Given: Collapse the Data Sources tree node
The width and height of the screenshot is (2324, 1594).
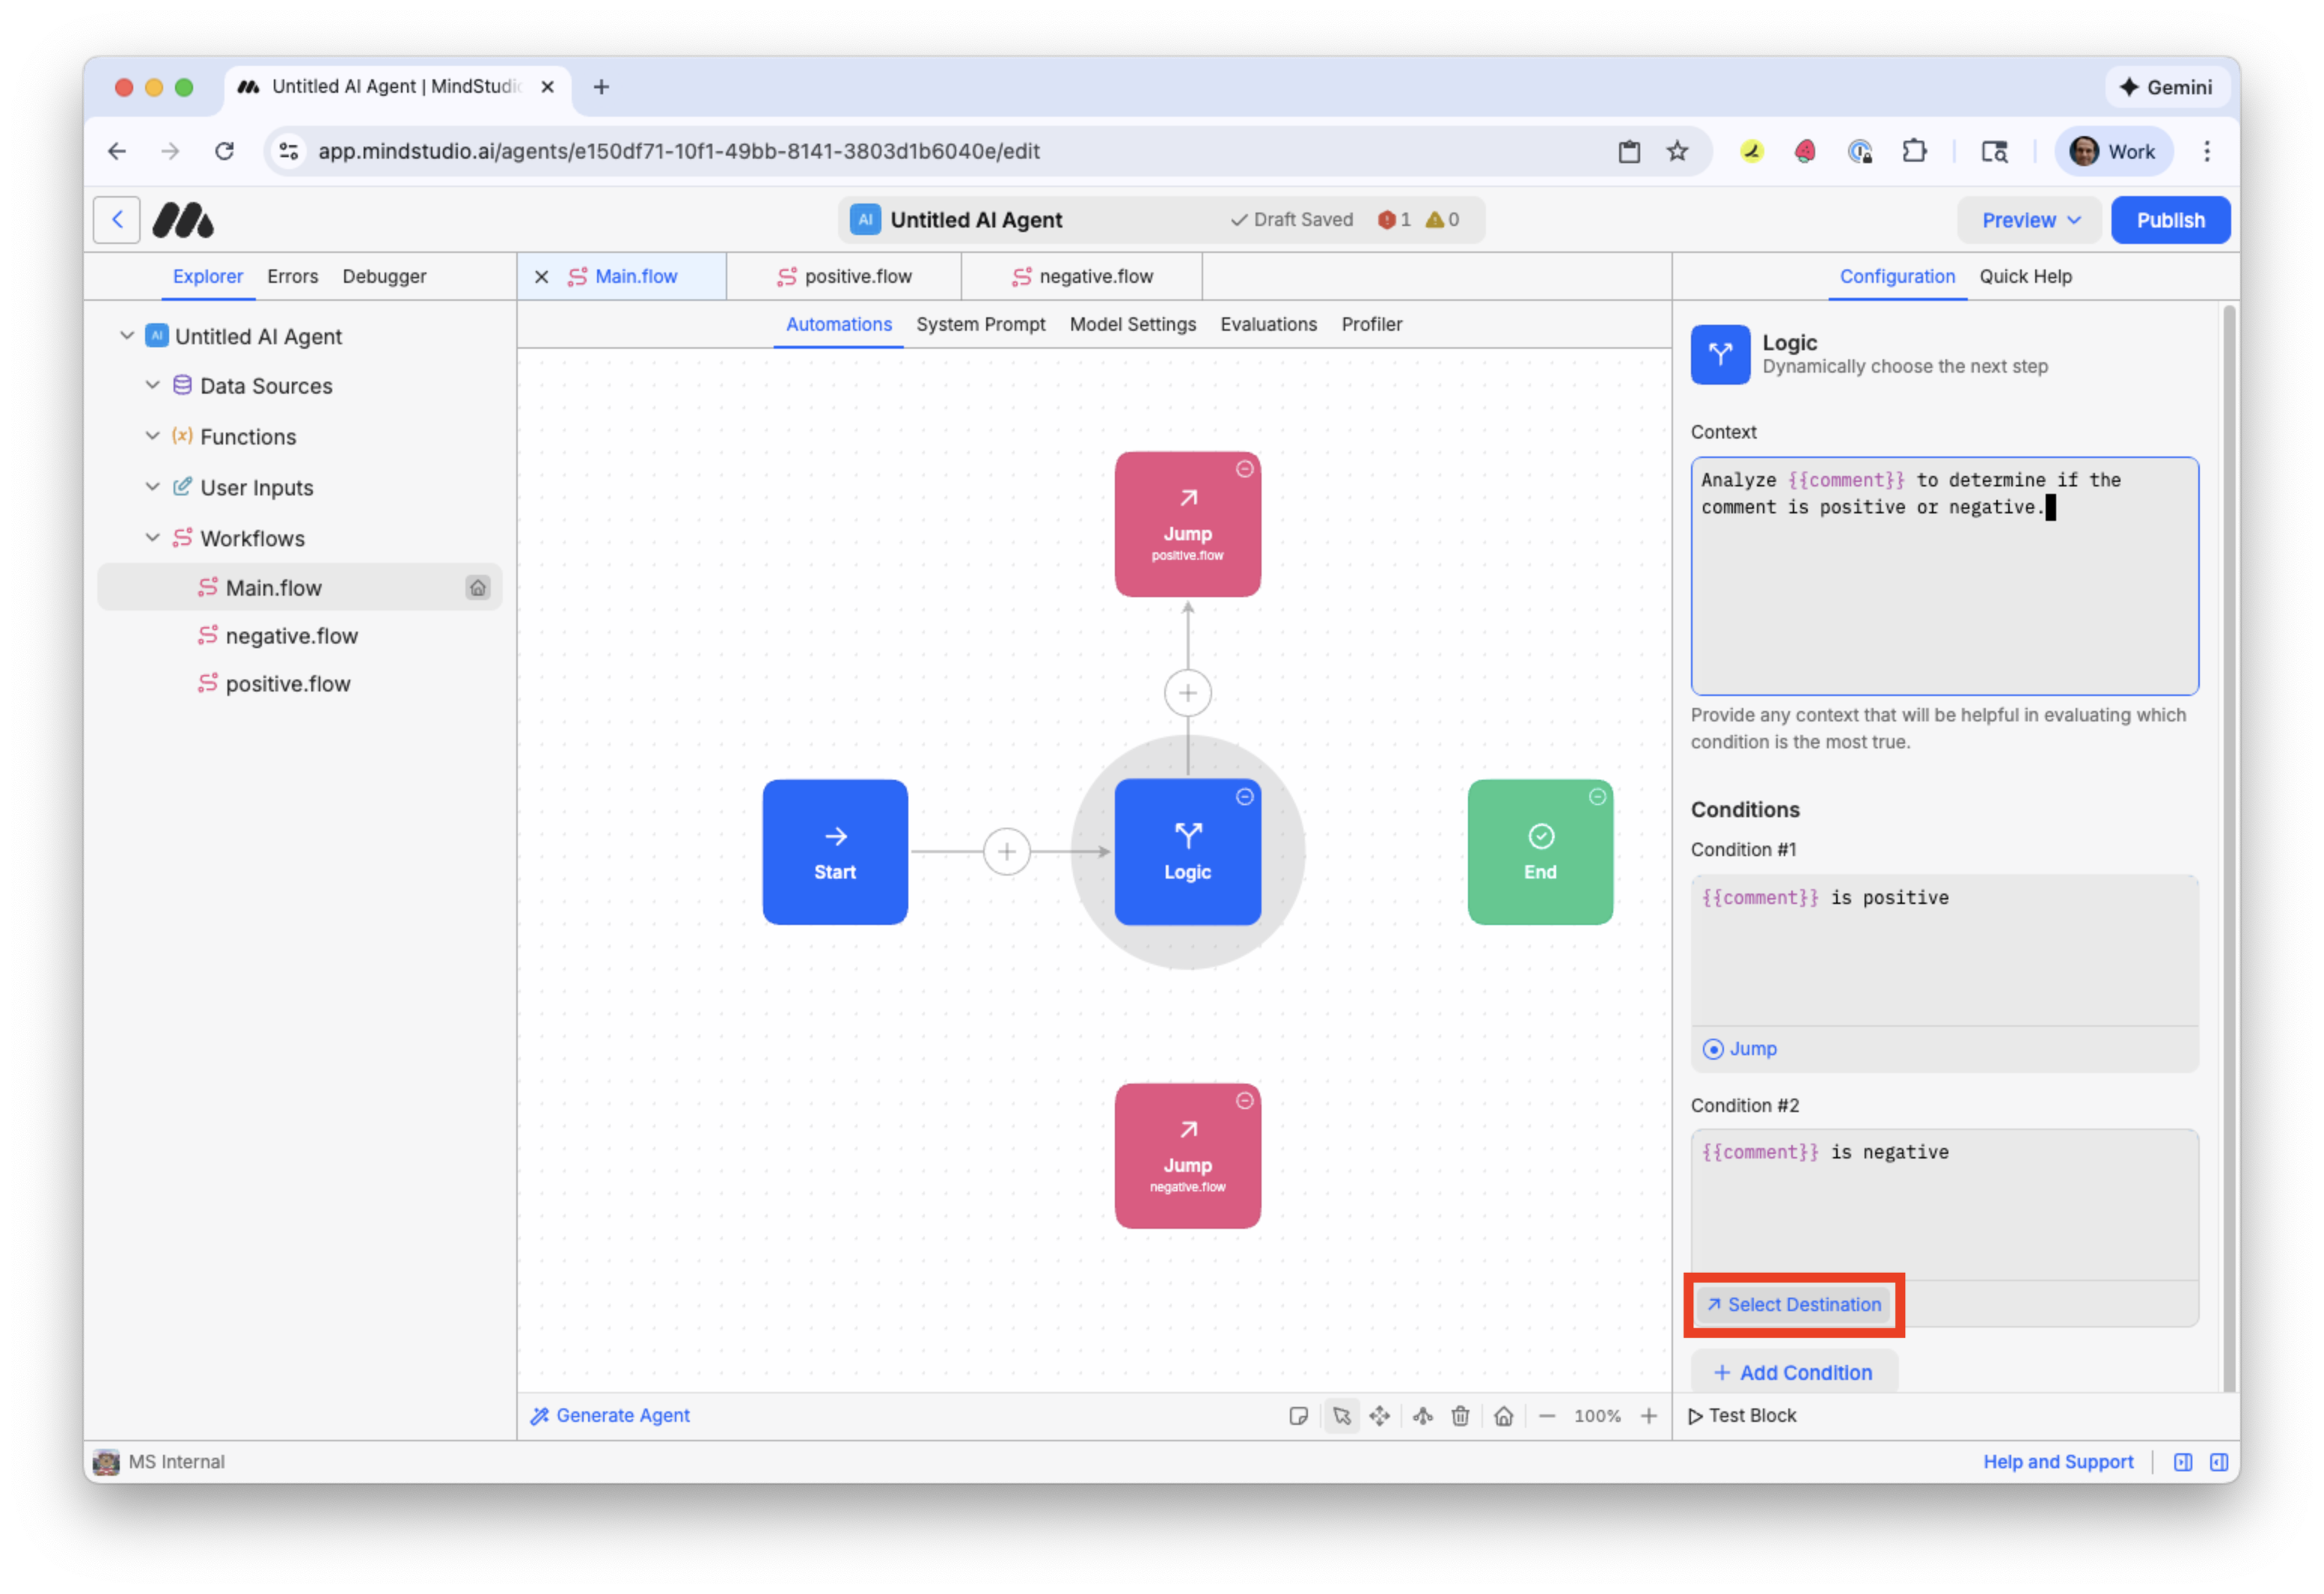Looking at the screenshot, I should pyautogui.click(x=153, y=385).
